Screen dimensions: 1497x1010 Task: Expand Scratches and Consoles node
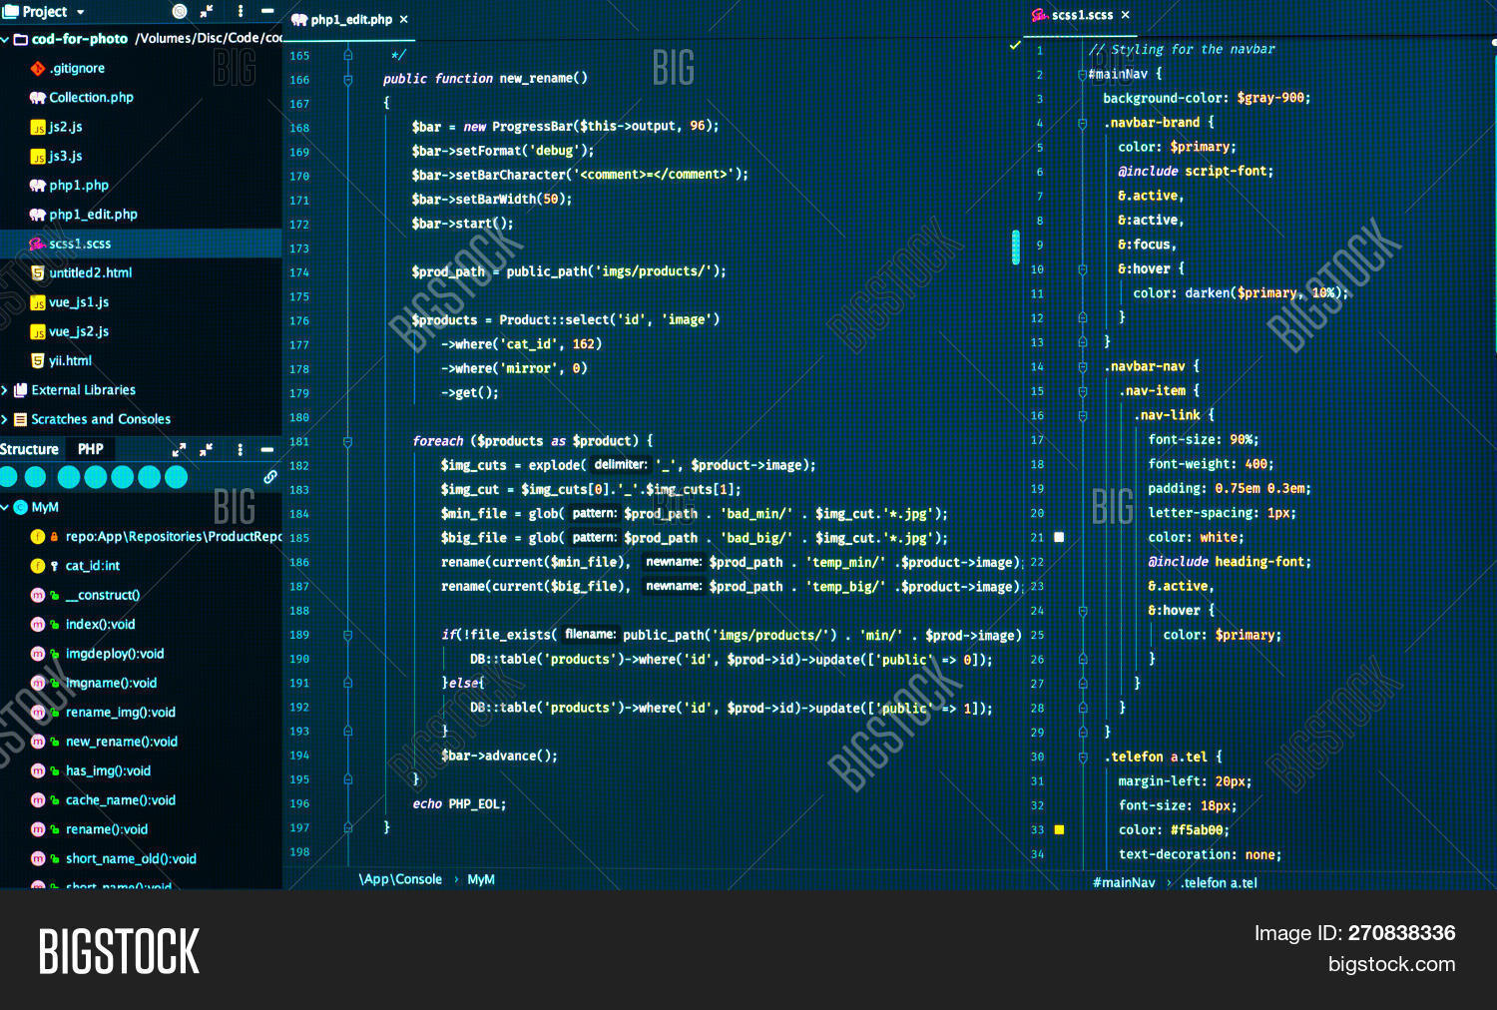[5, 419]
